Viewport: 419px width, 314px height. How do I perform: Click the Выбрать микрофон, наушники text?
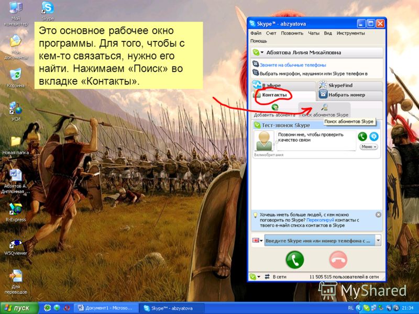314,73
